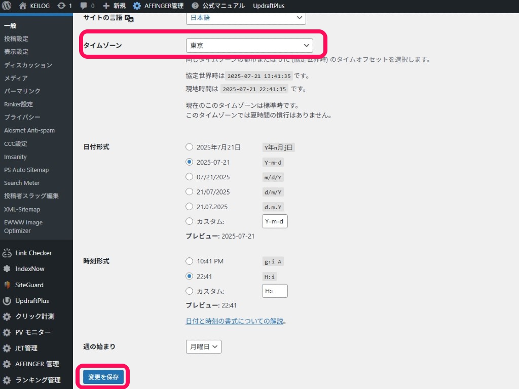This screenshot has height=389, width=519.
Task: Open 表示設定 in the sidebar
Action: pos(16,52)
